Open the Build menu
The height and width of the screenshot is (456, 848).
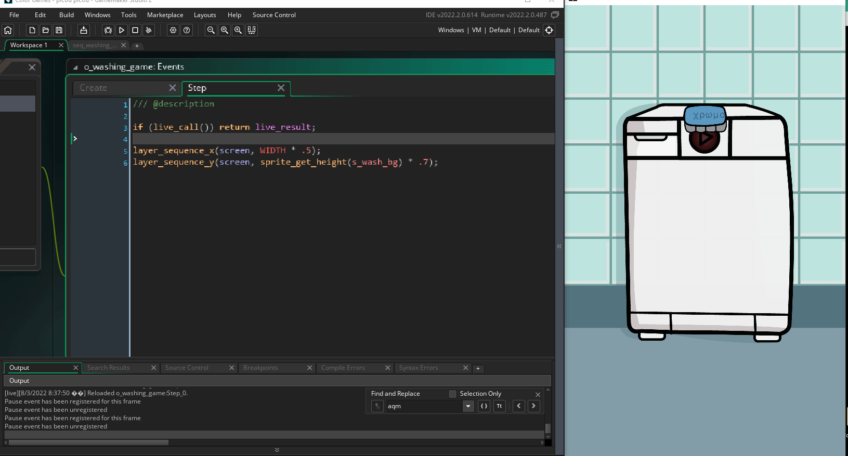pos(66,15)
